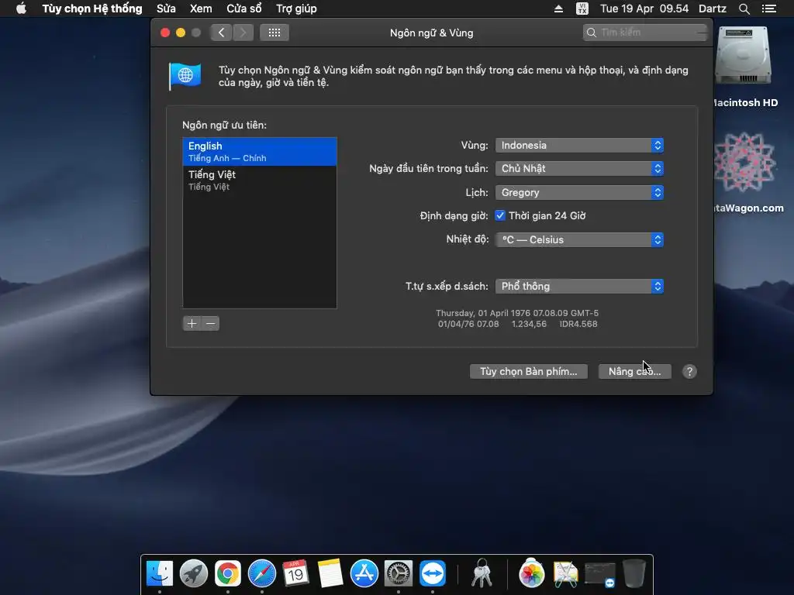Open the Xem menu
Viewport: 794px width, 595px height.
click(x=201, y=9)
